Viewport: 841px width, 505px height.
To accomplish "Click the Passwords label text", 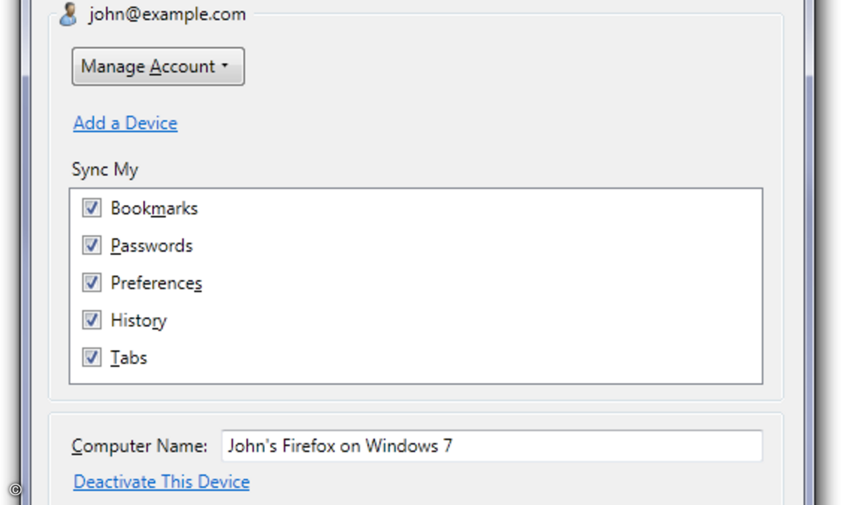I will [x=151, y=245].
